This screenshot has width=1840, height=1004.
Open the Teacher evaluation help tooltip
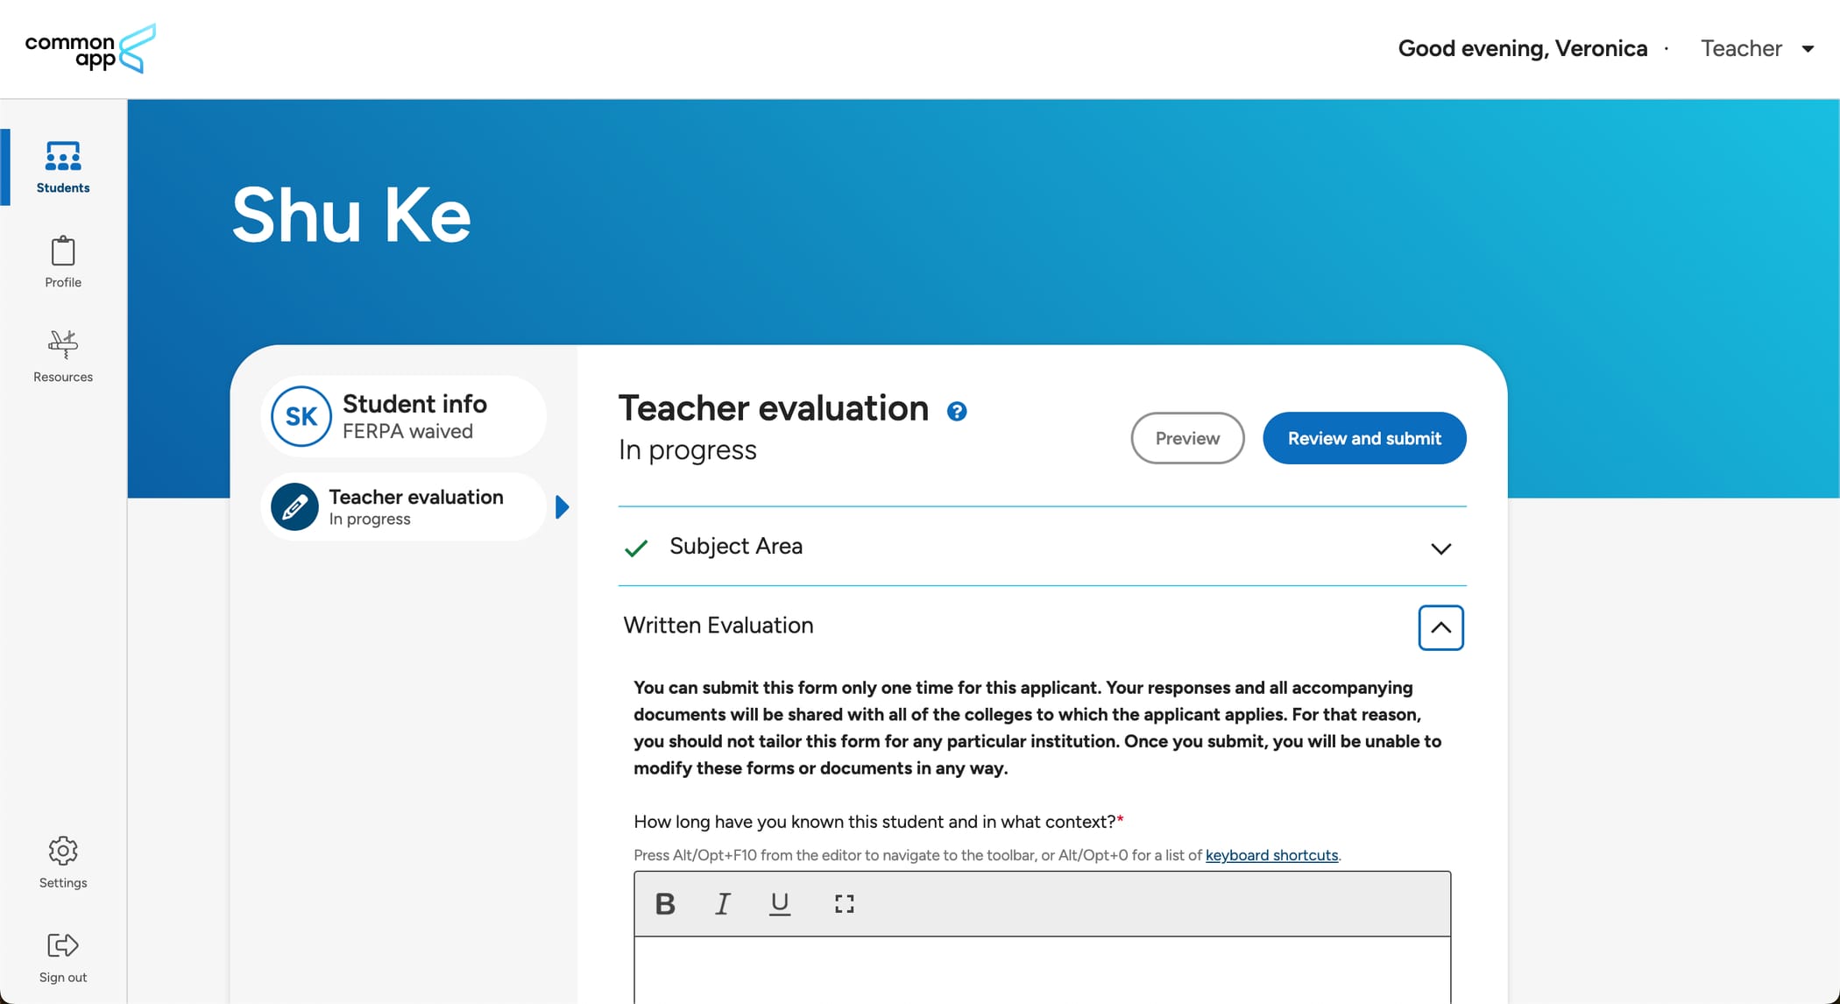(x=957, y=411)
